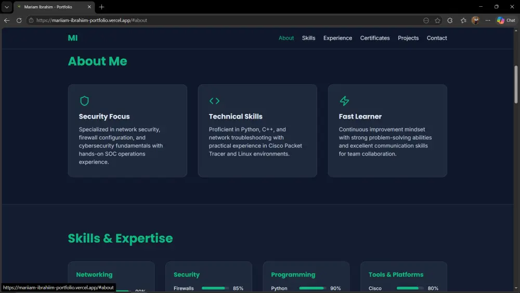
Task: Open the browser profile avatar
Action: point(475,20)
